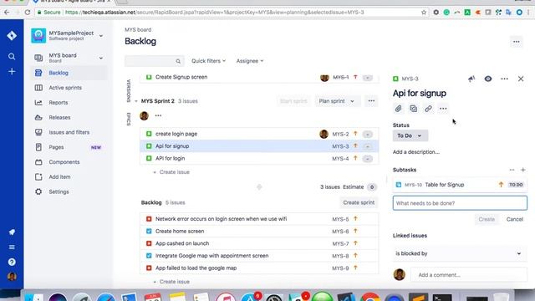Open Settings in sidebar
The image size is (535, 301).
click(x=69, y=191)
